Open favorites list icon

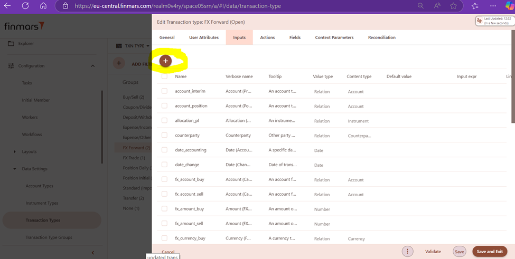[x=475, y=6]
